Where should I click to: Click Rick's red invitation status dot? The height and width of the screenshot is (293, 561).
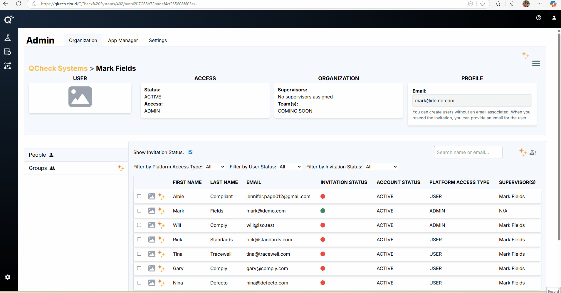coord(323,240)
